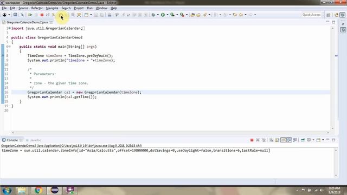
Task: Select the Console tab
Action: [x=12, y=140]
